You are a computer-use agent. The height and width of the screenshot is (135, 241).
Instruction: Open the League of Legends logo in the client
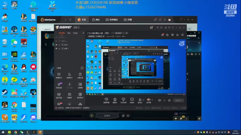pos(47,36)
